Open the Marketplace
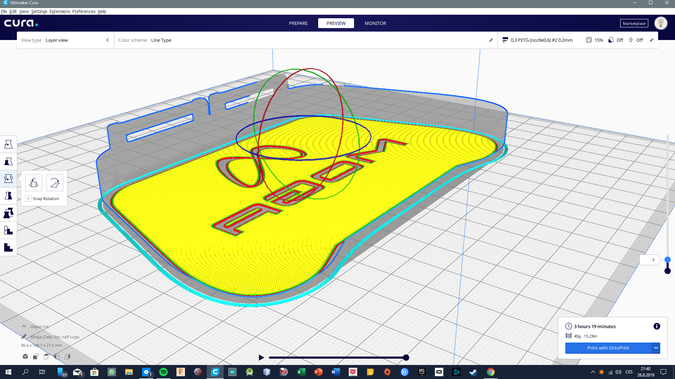 pyautogui.click(x=634, y=24)
